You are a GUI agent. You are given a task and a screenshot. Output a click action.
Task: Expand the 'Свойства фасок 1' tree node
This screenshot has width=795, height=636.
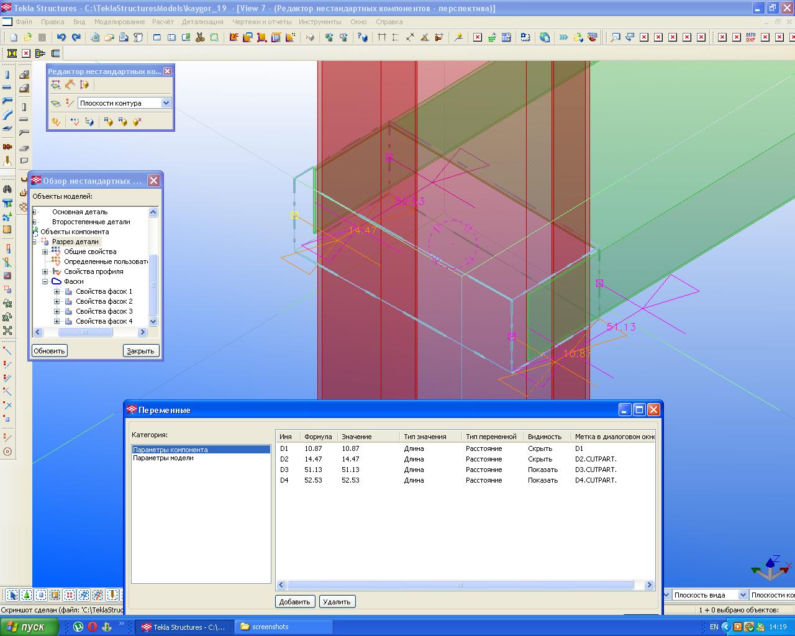tap(57, 291)
